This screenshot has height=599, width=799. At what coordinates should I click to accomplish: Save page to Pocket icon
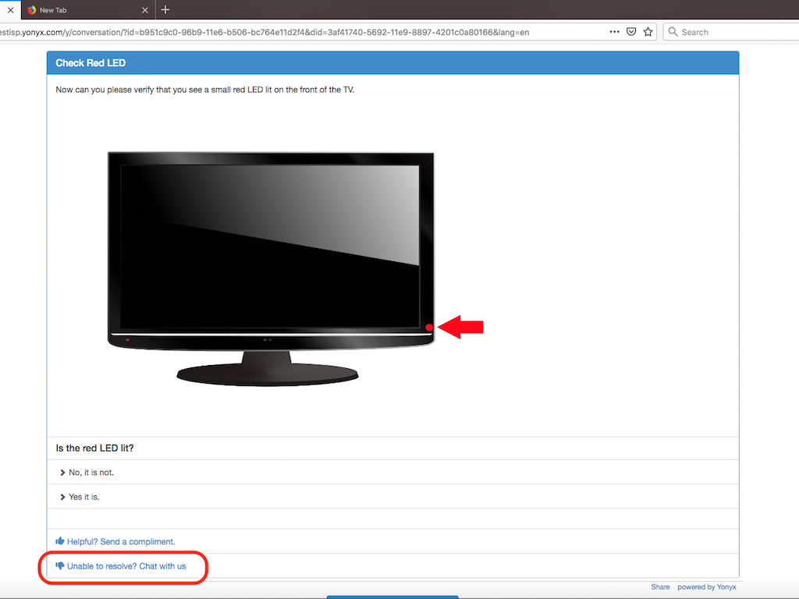point(631,31)
